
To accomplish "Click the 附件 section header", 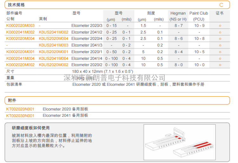I will pos(117,100).
